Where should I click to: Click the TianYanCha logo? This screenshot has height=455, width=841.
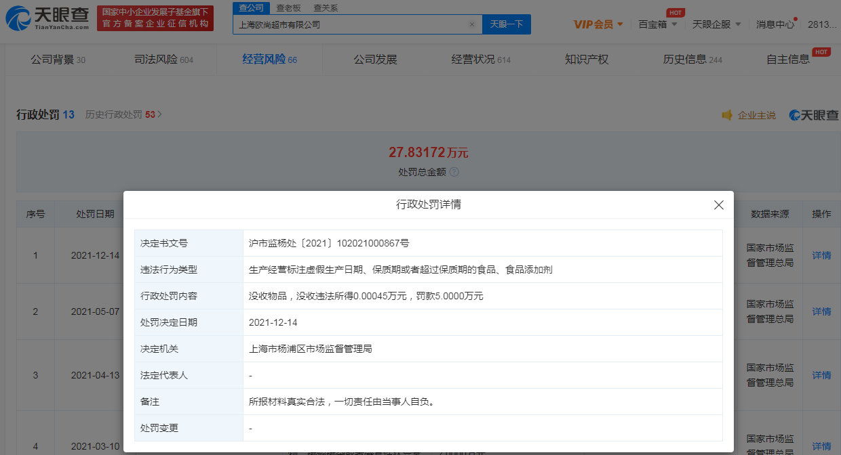tap(46, 18)
